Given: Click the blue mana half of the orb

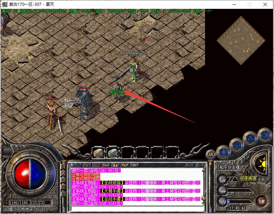Looking at the screenshot, I should pyautogui.click(x=38, y=174).
